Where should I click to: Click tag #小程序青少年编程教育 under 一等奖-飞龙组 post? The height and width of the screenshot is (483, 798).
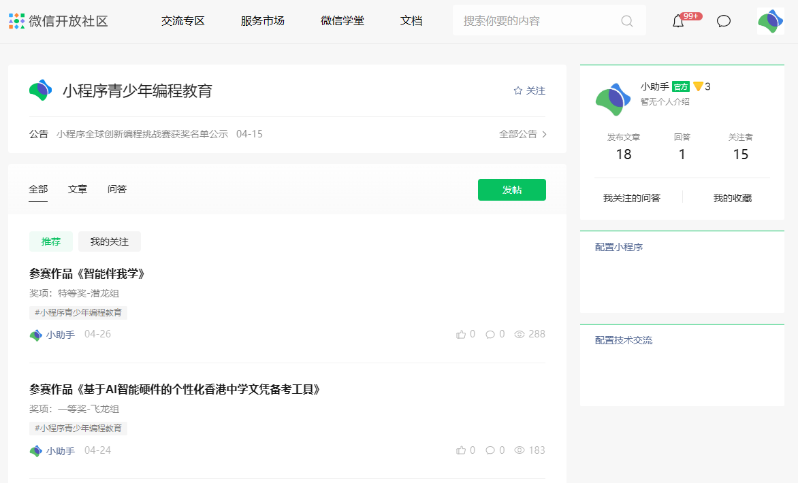[78, 428]
